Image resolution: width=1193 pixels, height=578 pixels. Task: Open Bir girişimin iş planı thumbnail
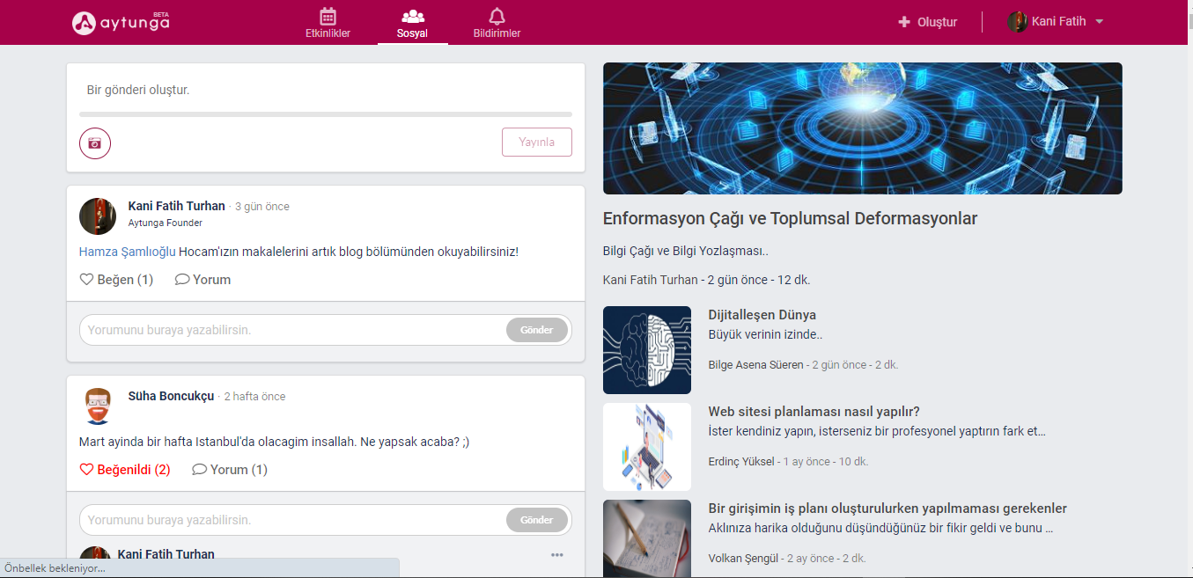(647, 538)
